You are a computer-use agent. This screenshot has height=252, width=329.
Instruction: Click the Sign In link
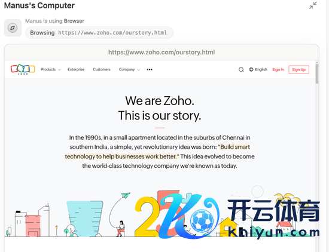tap(278, 69)
